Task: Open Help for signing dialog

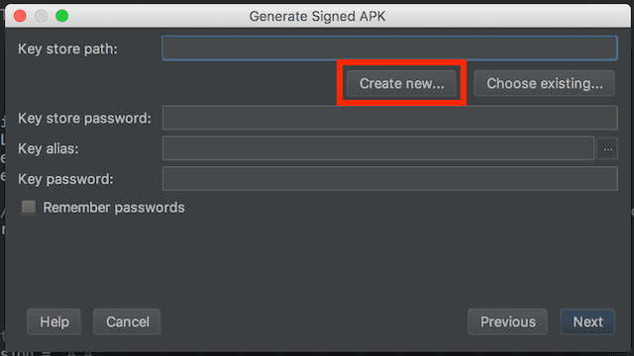Action: (54, 321)
